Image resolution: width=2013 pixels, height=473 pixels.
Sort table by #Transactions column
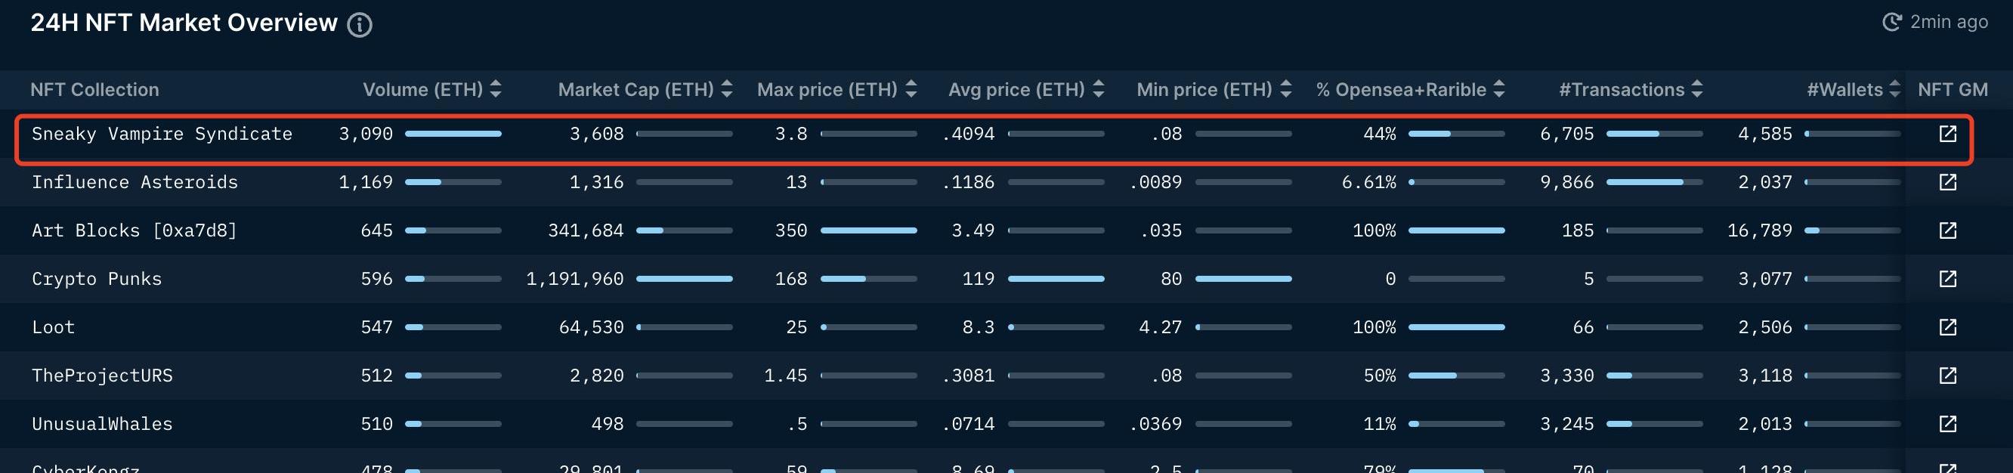tap(1696, 89)
